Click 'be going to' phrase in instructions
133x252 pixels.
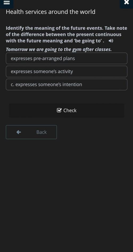click(x=88, y=41)
